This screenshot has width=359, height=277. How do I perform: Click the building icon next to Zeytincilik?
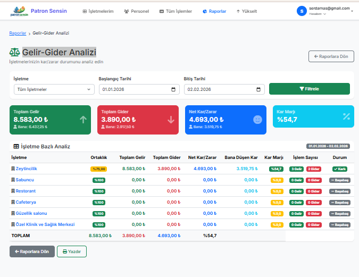coord(13,169)
